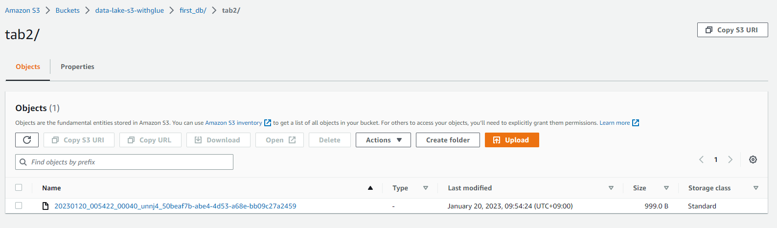This screenshot has height=228, width=777.
Task: Click the tab2/ page heading
Action: tap(22, 34)
